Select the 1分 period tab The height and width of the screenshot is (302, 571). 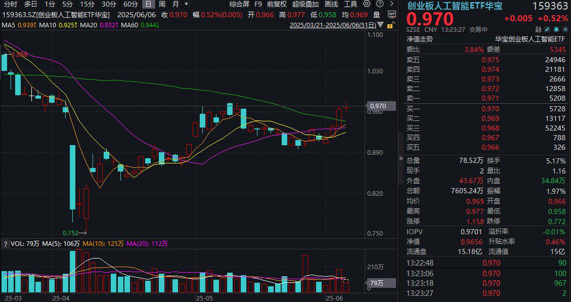coord(50,5)
